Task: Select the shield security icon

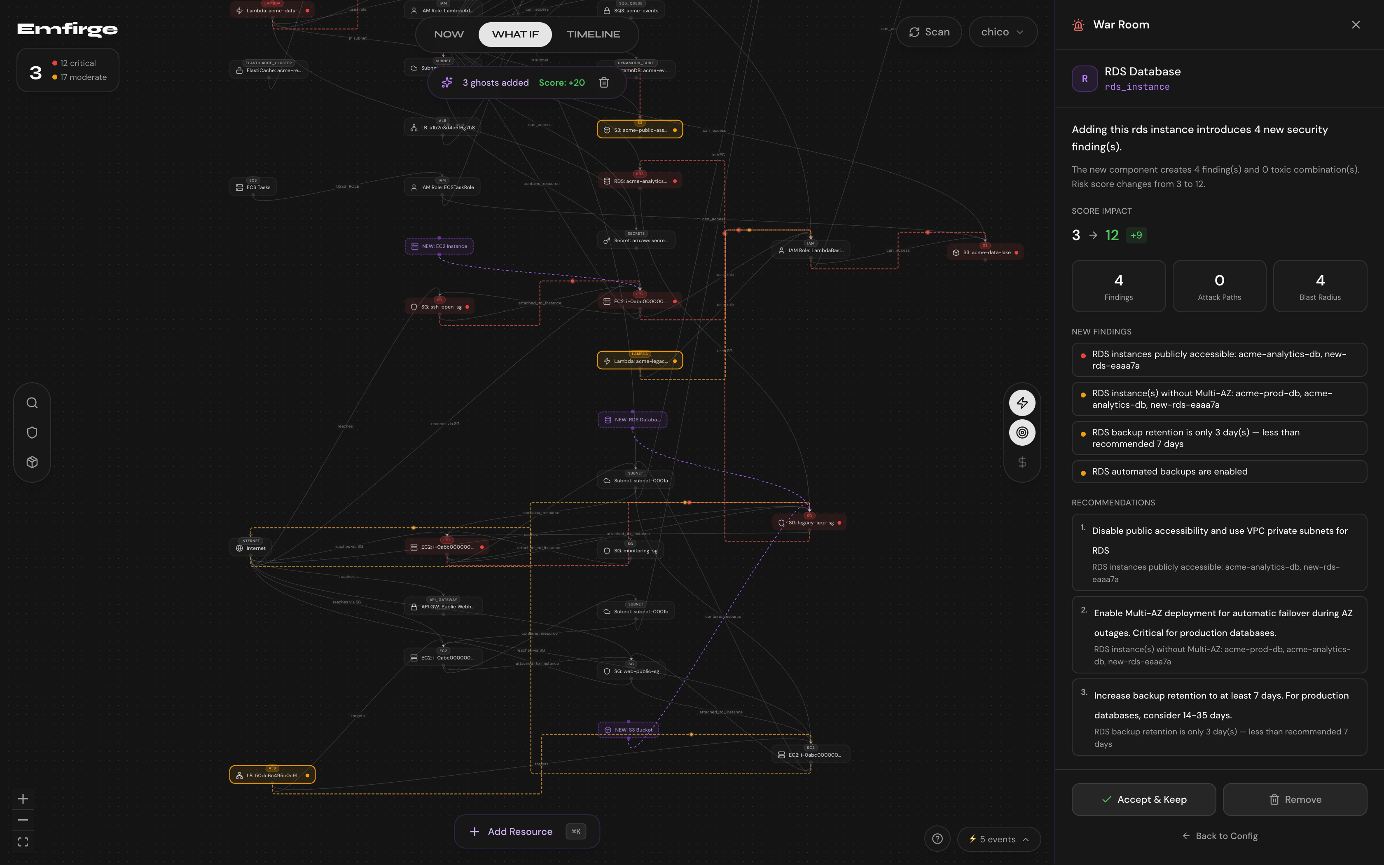Action: pyautogui.click(x=32, y=432)
